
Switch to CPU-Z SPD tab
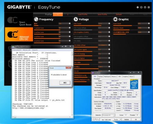[120, 77]
